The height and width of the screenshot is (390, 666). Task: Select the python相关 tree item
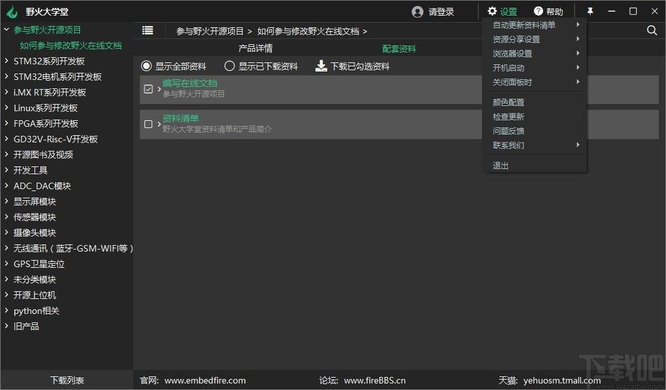pyautogui.click(x=36, y=311)
